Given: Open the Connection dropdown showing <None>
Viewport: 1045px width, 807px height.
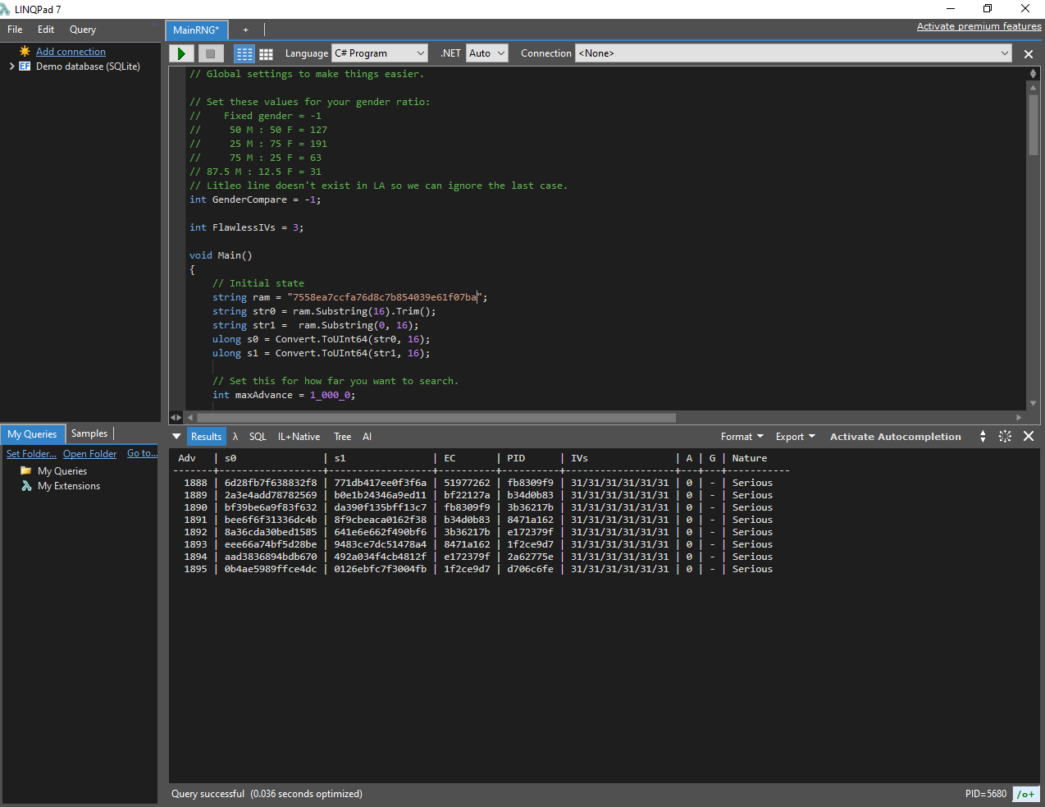Looking at the screenshot, I should coord(794,53).
